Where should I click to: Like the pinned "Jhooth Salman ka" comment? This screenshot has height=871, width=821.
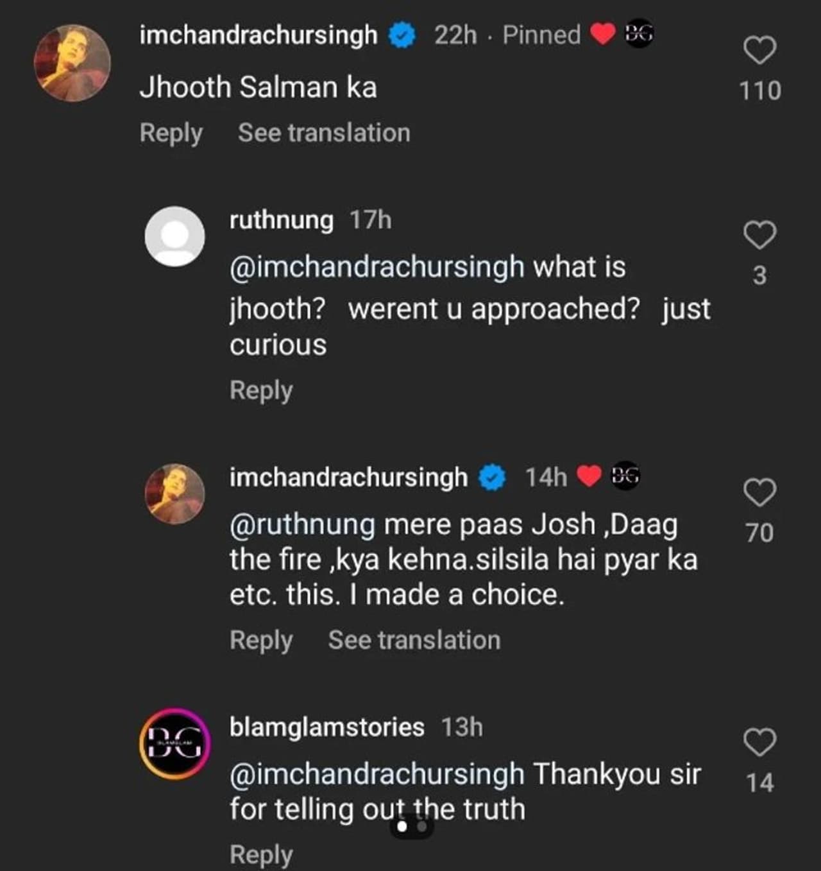(759, 51)
